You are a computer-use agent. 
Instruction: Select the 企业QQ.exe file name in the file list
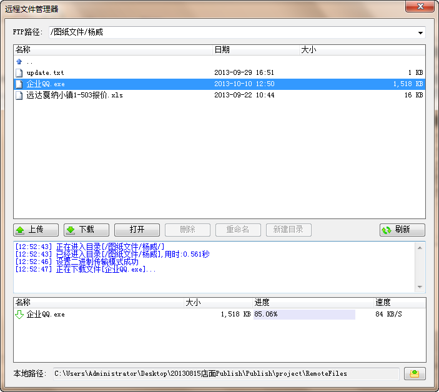click(46, 84)
